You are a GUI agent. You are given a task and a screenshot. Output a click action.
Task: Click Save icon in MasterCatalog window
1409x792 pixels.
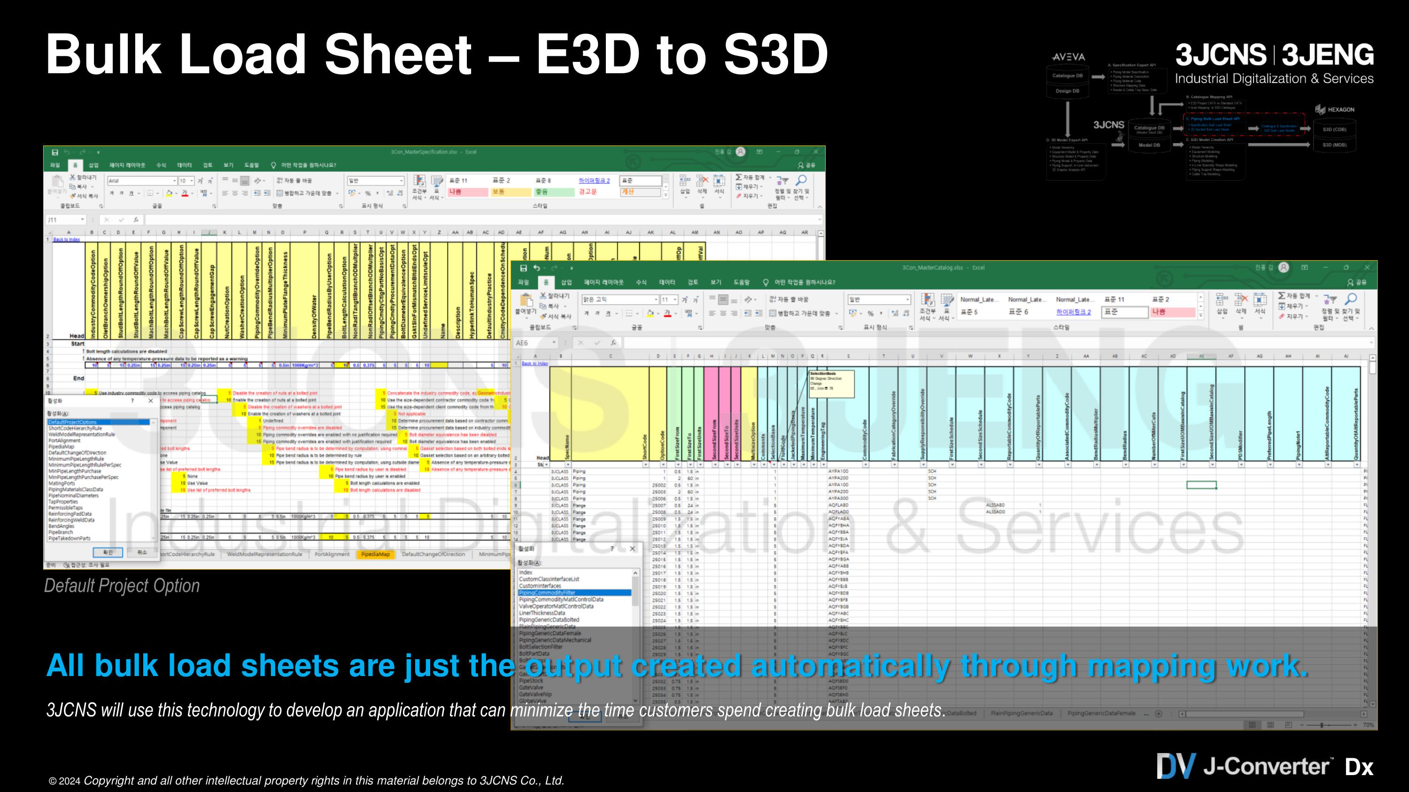pyautogui.click(x=524, y=268)
